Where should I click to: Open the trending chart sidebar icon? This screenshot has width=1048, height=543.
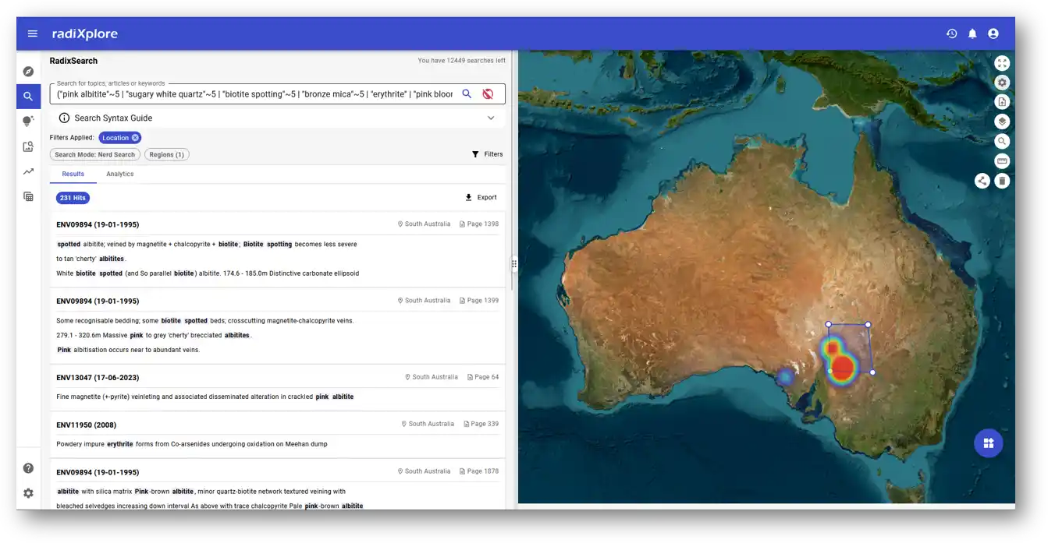pyautogui.click(x=28, y=171)
